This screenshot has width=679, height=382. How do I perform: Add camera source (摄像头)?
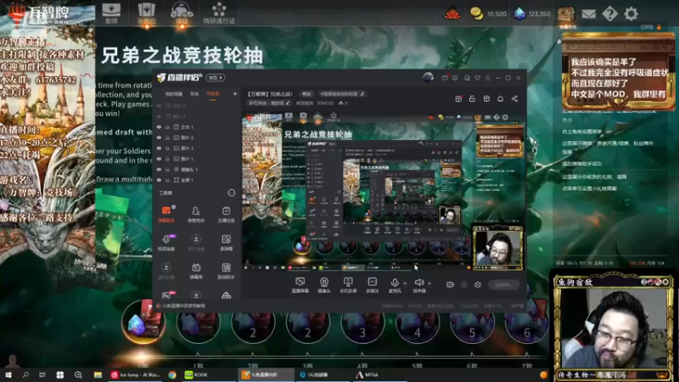324,285
